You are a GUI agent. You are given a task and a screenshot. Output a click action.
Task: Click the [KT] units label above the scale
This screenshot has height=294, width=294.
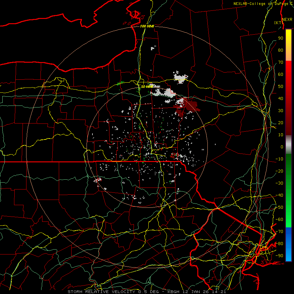[279, 23]
